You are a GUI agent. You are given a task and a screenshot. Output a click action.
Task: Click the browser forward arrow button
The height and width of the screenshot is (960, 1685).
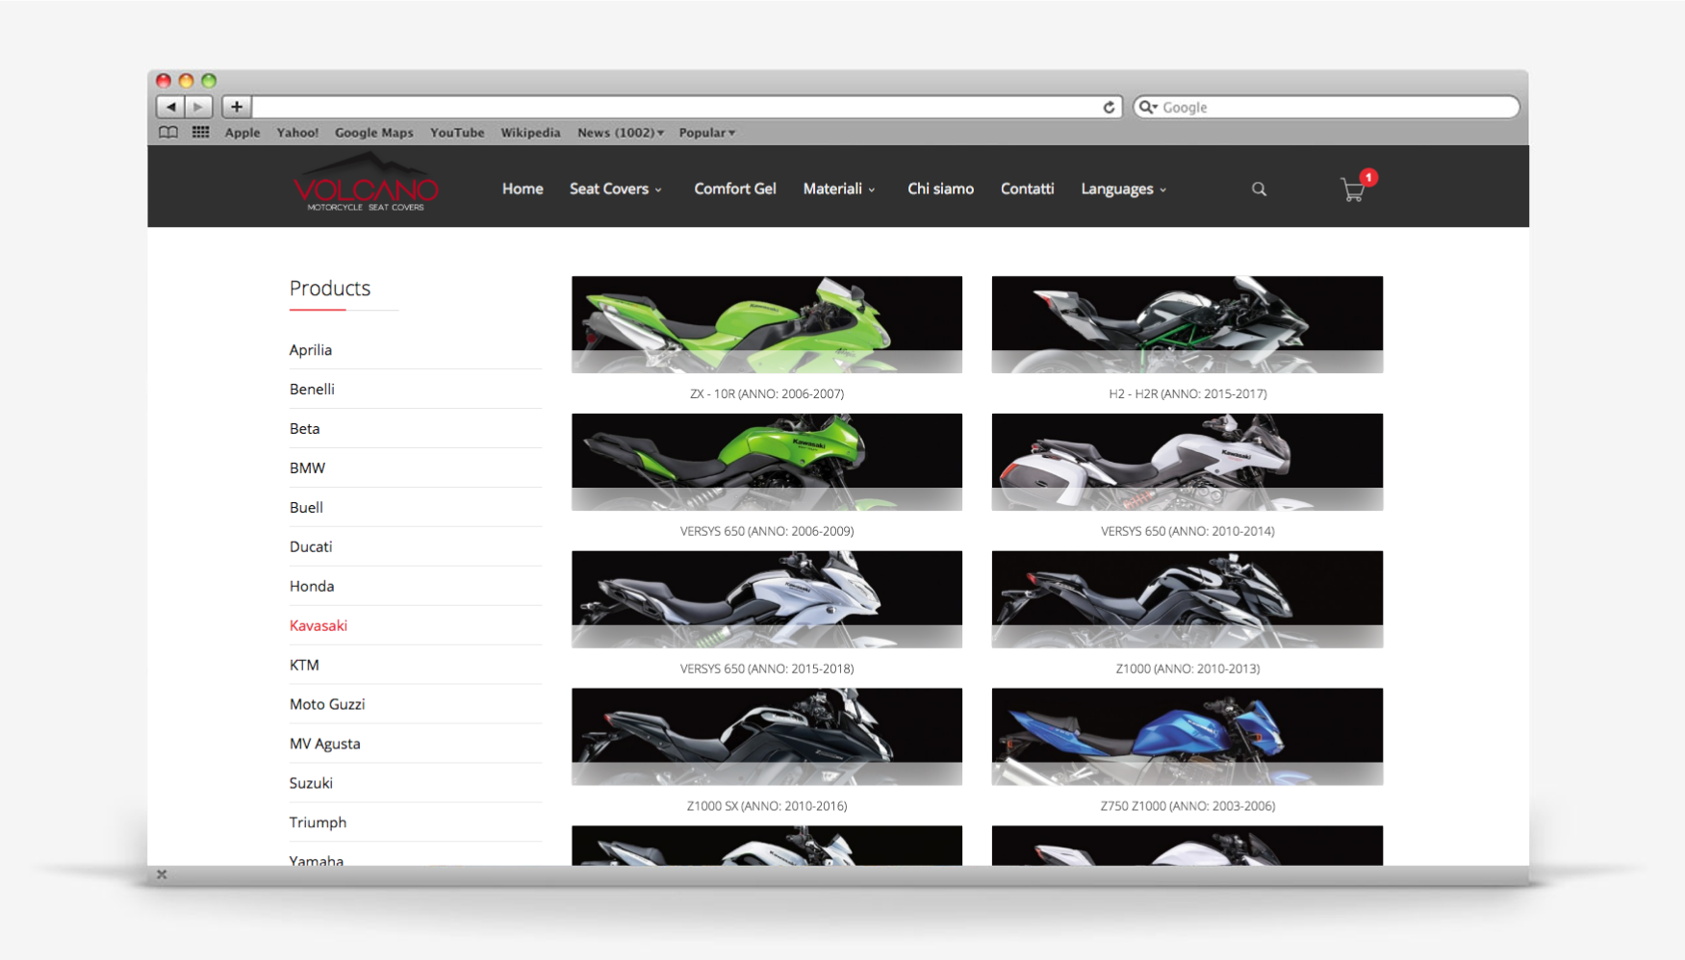(198, 107)
